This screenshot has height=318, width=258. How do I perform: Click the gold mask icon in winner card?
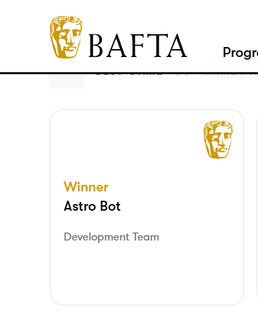218,139
